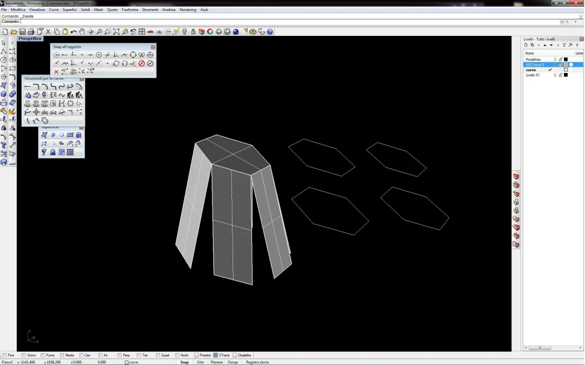
Task: Toggle Planare in the status bar
Action: pos(217,362)
